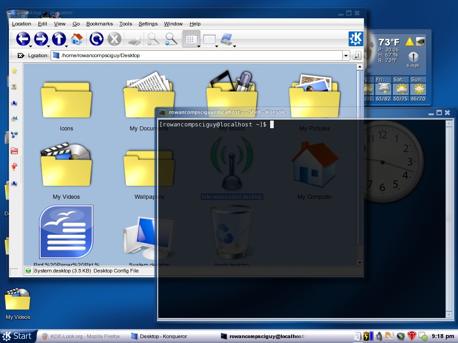Screen dimensions: 458x343
Task: Click the KDE gear logo in Konqueror
Action: (x=356, y=39)
